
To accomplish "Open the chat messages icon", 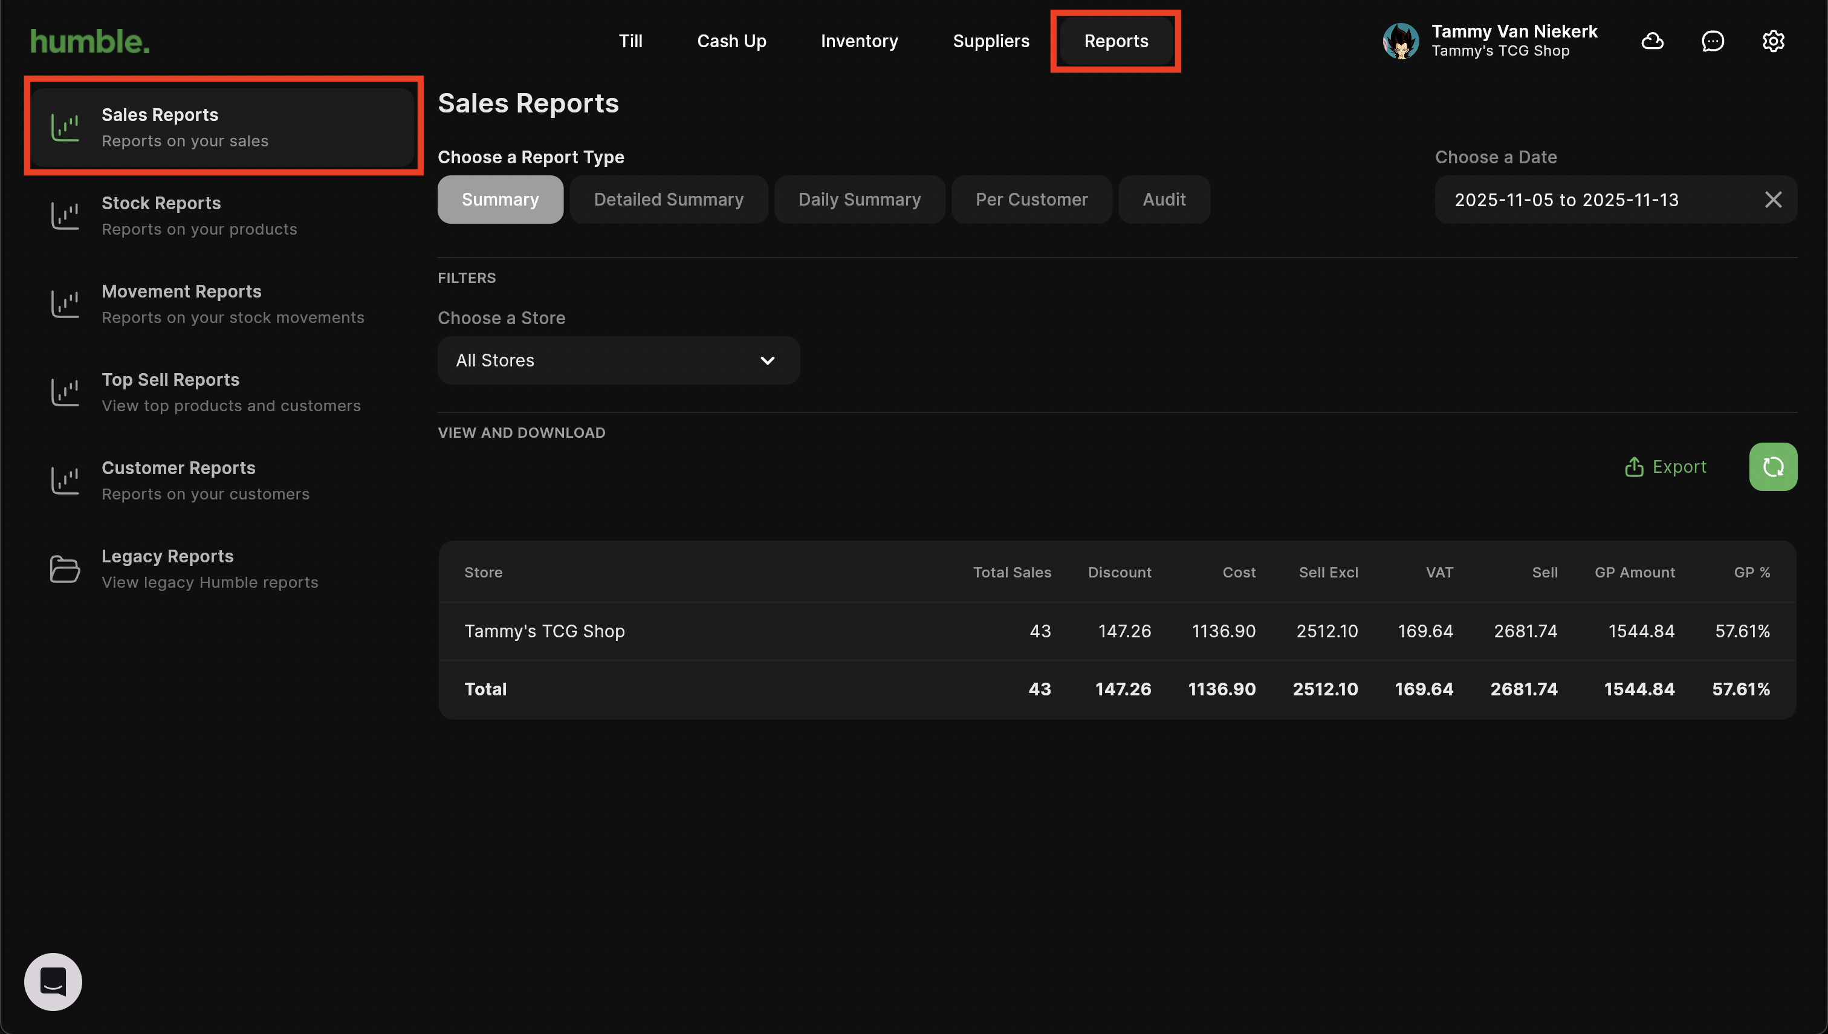I will click(1713, 41).
